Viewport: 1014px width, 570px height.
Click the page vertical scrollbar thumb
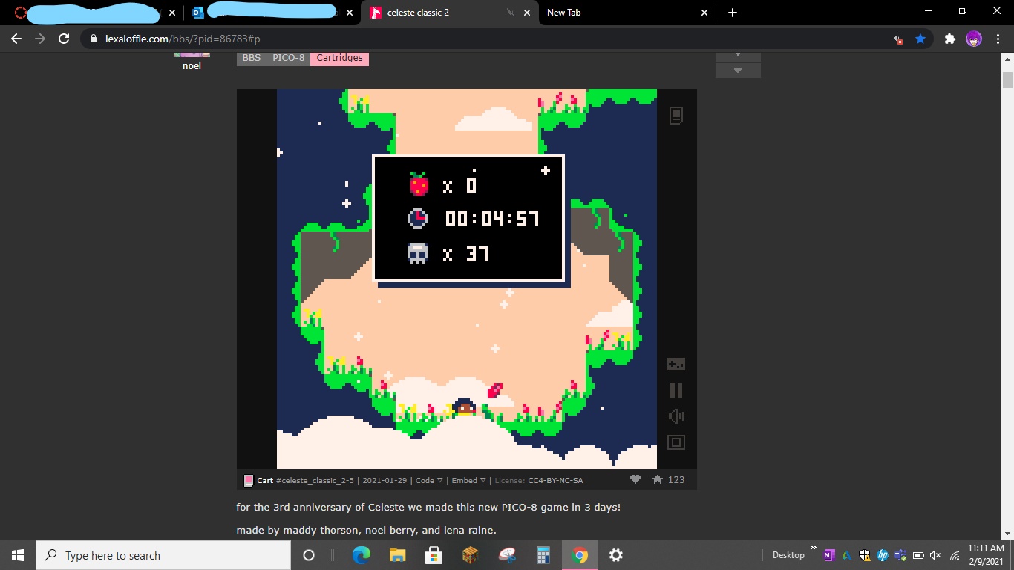coord(1007,80)
